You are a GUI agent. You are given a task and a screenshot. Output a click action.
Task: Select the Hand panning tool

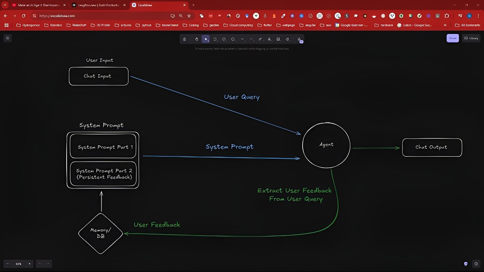click(197, 39)
